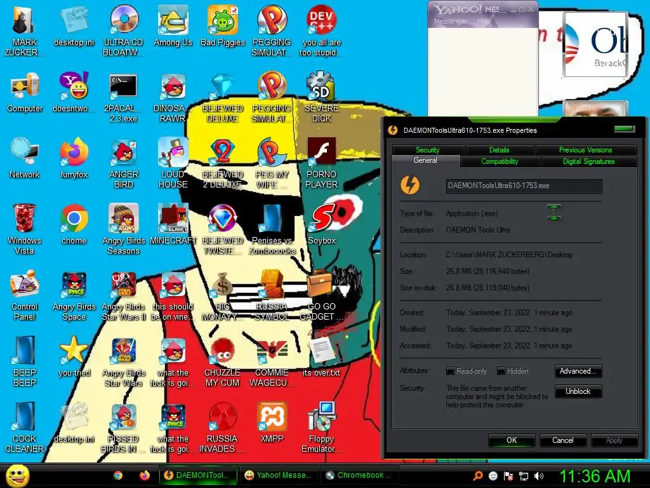This screenshot has height=488, width=650.
Task: Open Help menu in Yahoo Messenger window
Action: pos(484,21)
